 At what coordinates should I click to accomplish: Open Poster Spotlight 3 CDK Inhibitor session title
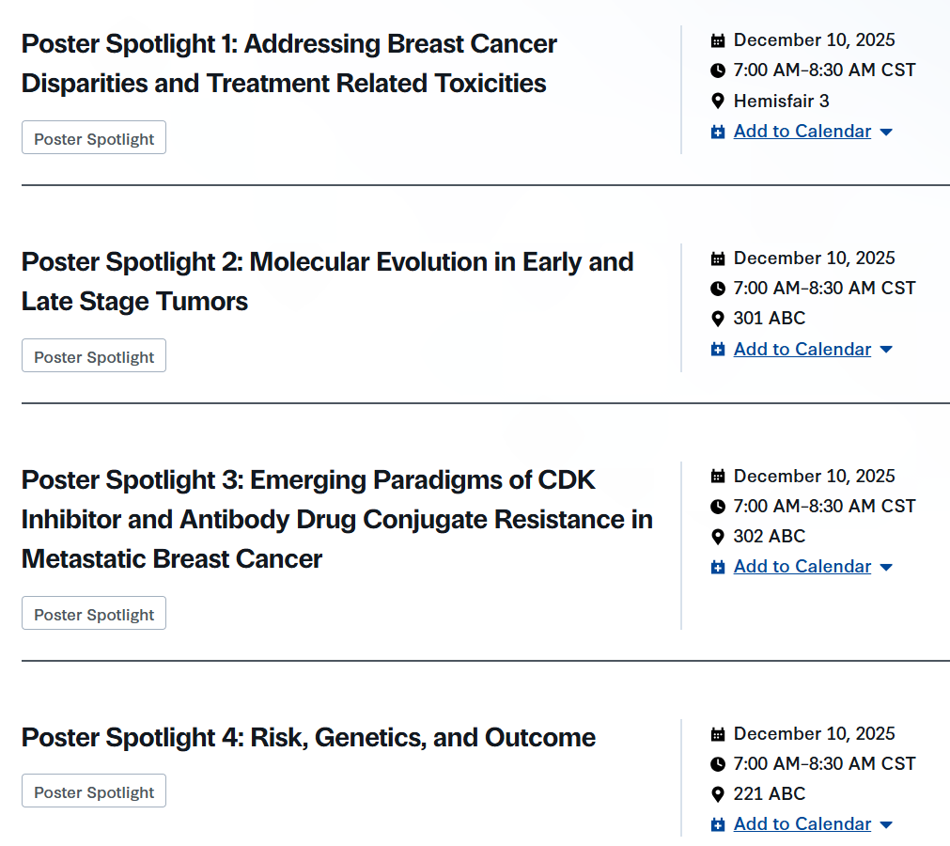(336, 519)
